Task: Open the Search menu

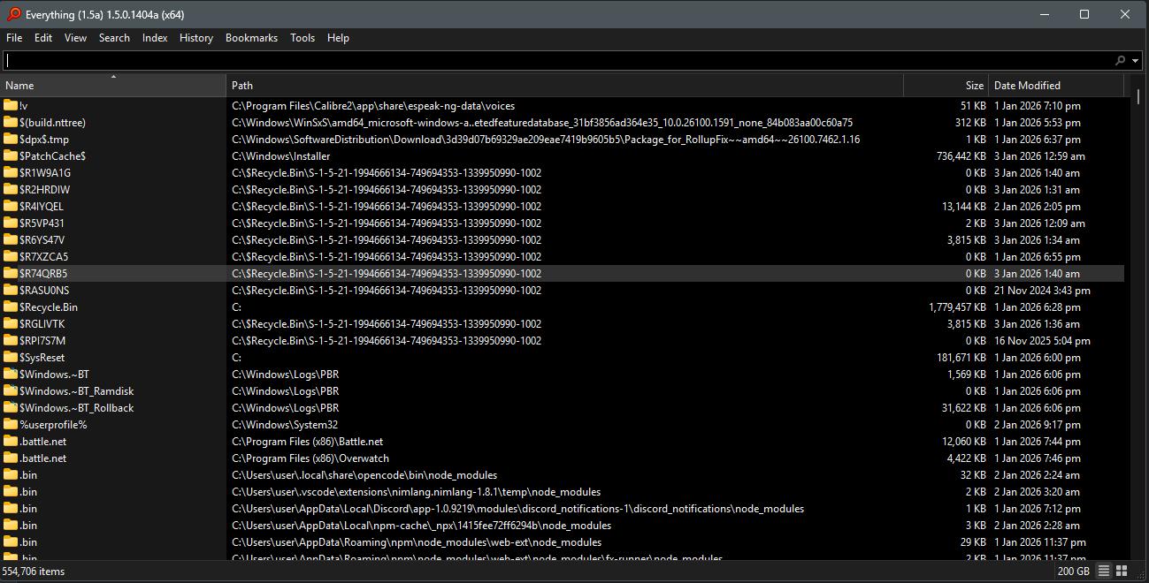Action: point(114,38)
